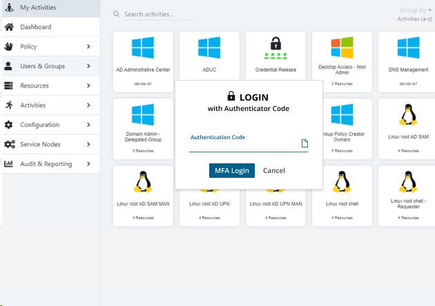Click the Linux root AD UPN MAN card label
This screenshot has width=435, height=306.
pos(275,204)
